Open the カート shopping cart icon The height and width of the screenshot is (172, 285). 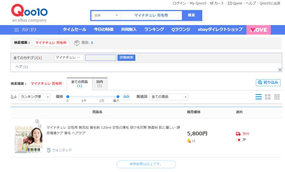coord(212,3)
